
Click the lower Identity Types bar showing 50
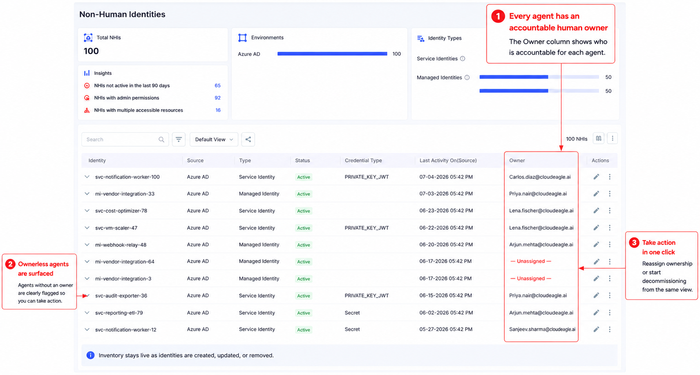[539, 91]
